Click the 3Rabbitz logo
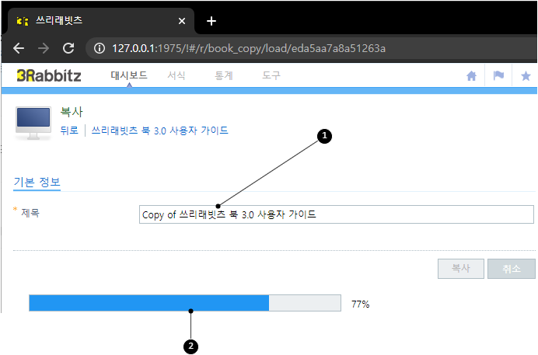Viewport: 538px width, 355px height. coord(49,75)
